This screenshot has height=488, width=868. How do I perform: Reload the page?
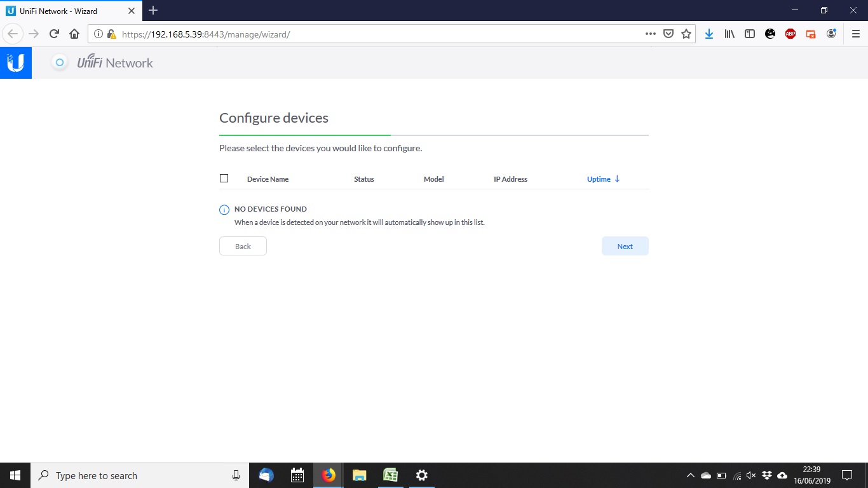pyautogui.click(x=54, y=34)
